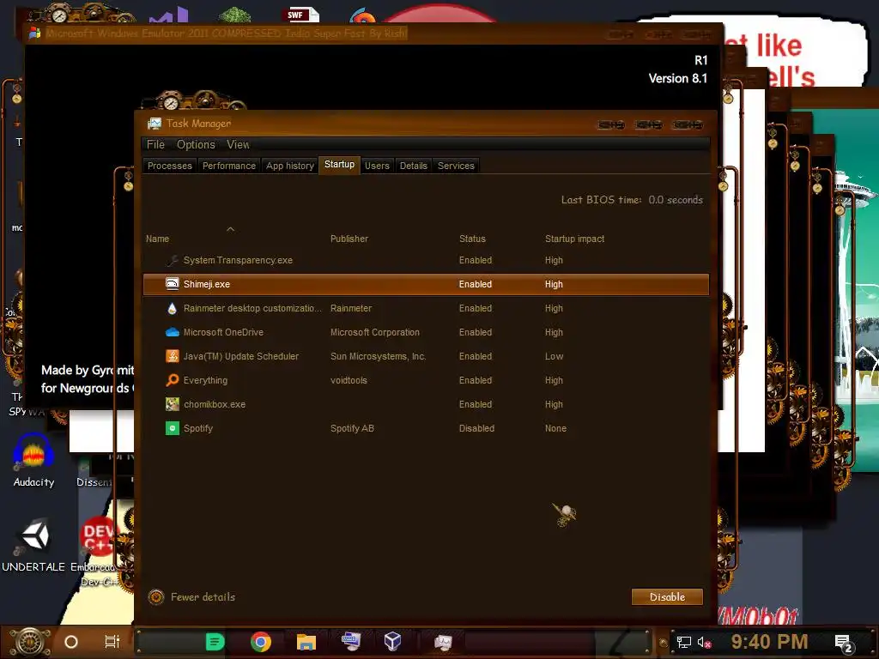Click Last BIOS time value

click(675, 200)
